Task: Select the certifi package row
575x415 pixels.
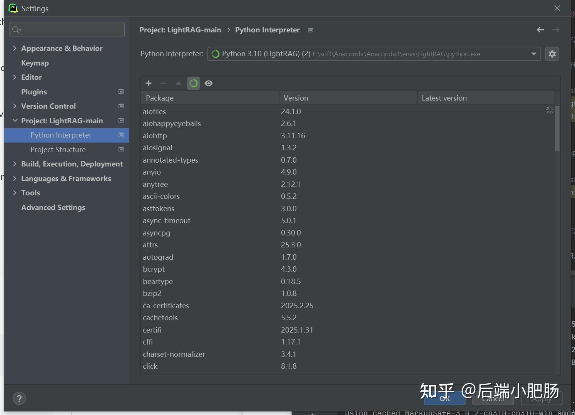Action: (x=348, y=330)
